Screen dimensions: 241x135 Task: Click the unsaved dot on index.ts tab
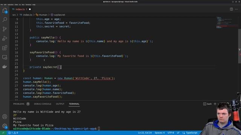tap(30, 9)
